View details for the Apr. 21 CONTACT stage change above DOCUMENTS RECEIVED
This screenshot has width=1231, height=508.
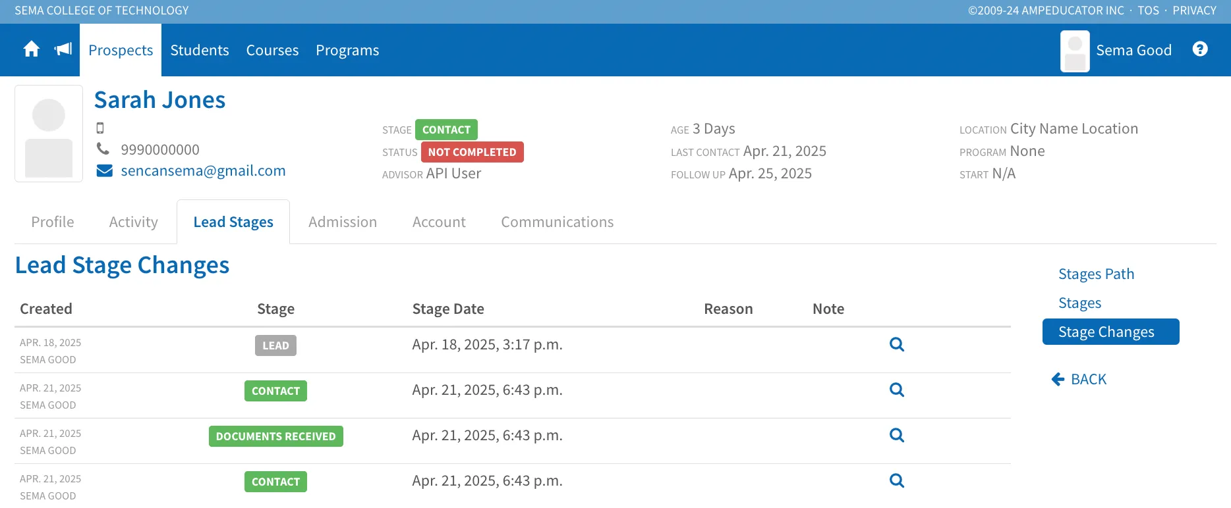896,390
